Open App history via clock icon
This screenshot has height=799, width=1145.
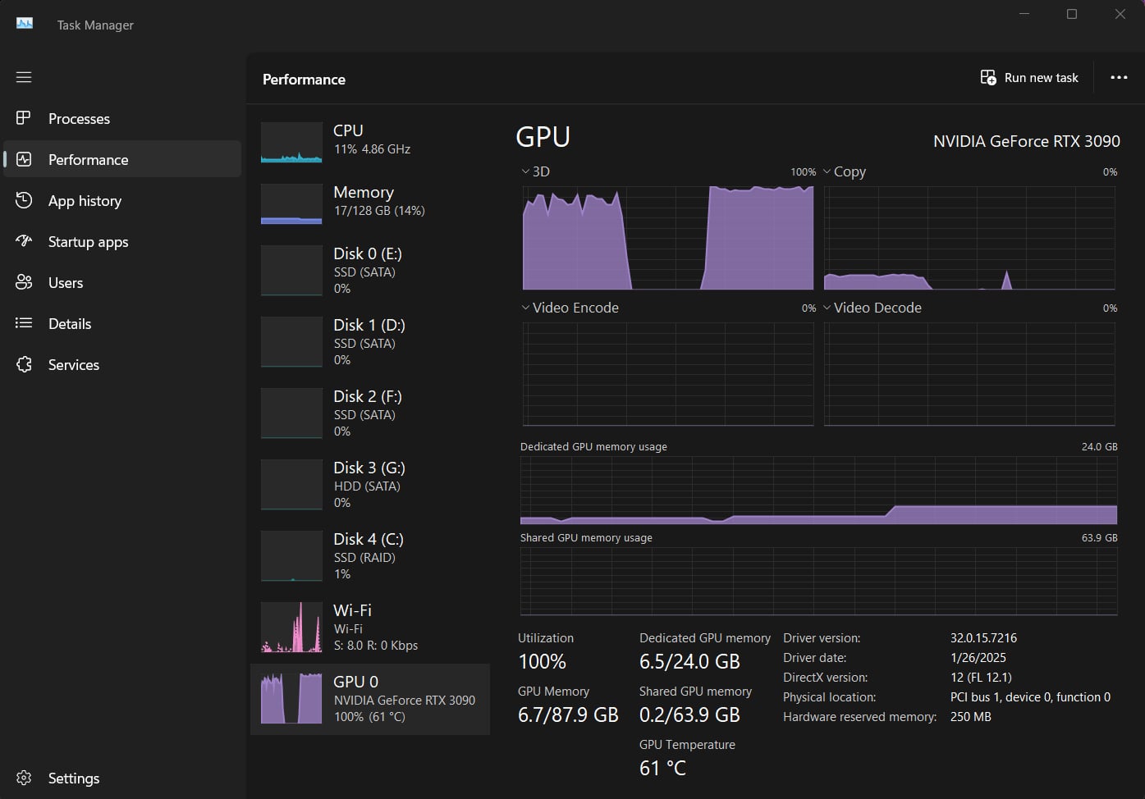[x=24, y=200]
